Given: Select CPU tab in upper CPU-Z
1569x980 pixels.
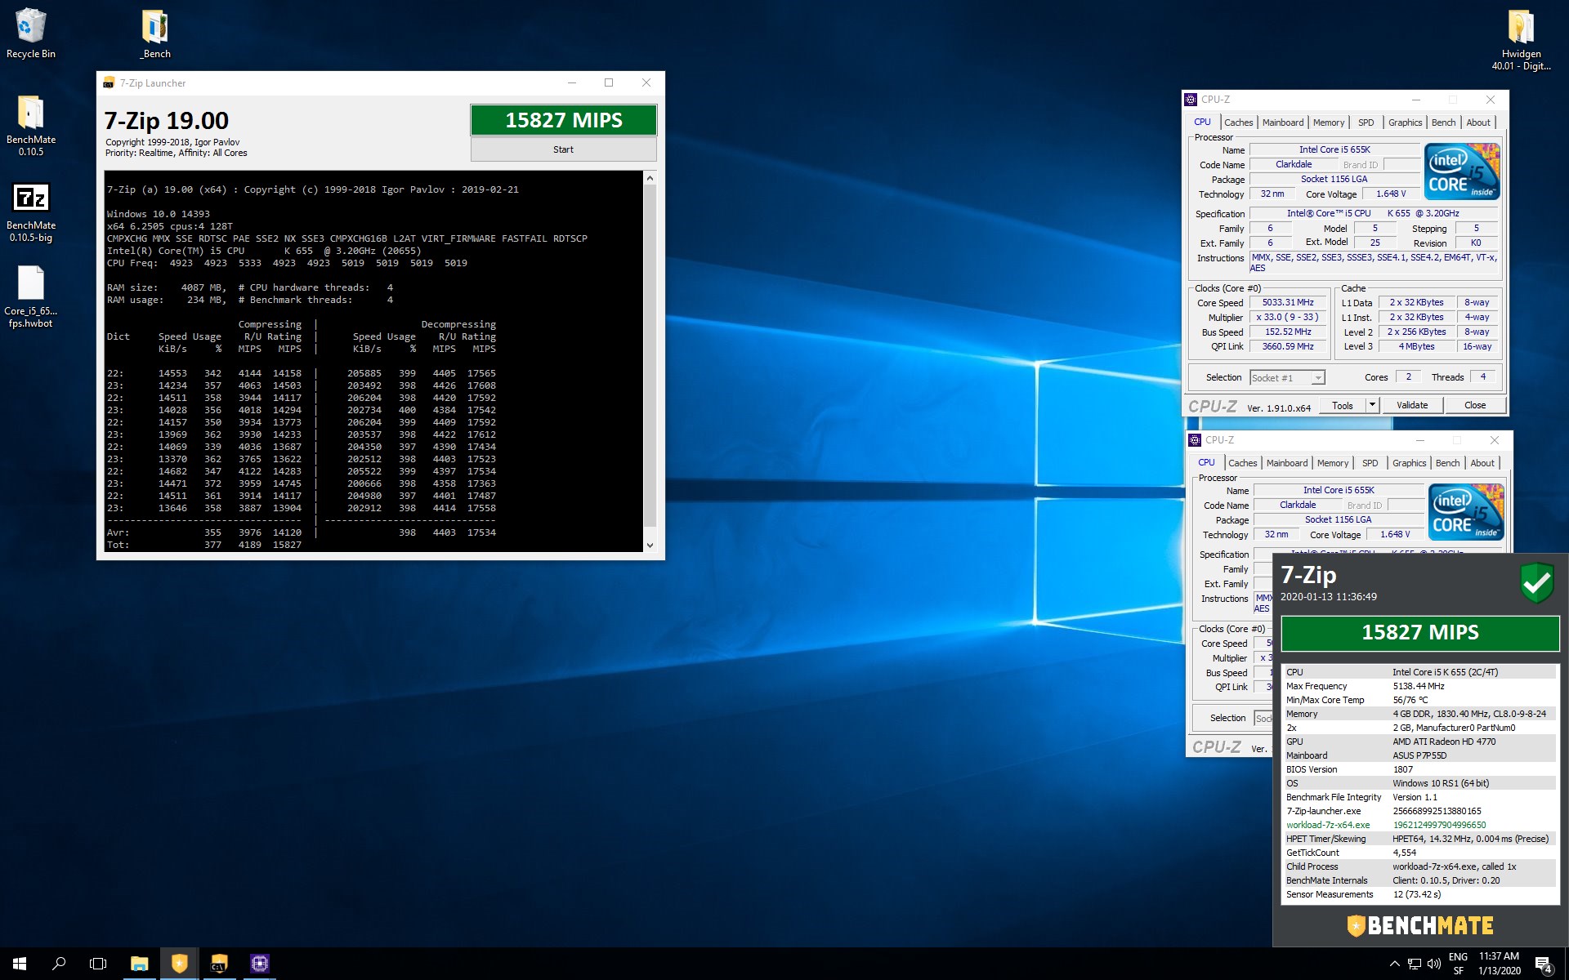Looking at the screenshot, I should (x=1203, y=122).
